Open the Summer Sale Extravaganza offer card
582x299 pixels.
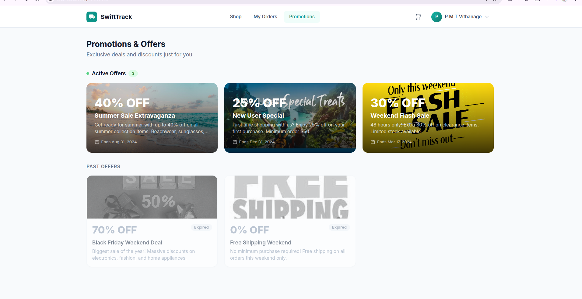click(x=152, y=118)
